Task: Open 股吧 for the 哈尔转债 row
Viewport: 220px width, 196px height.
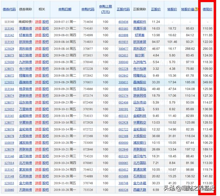Action: click(x=45, y=55)
